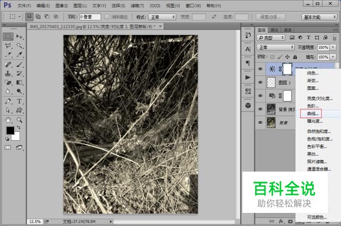Toggle lock all padlock icon

295,57
